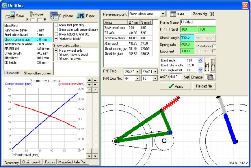The image size is (251, 168).
Task: Click the Duplicate windows icon
Action: [54, 16]
